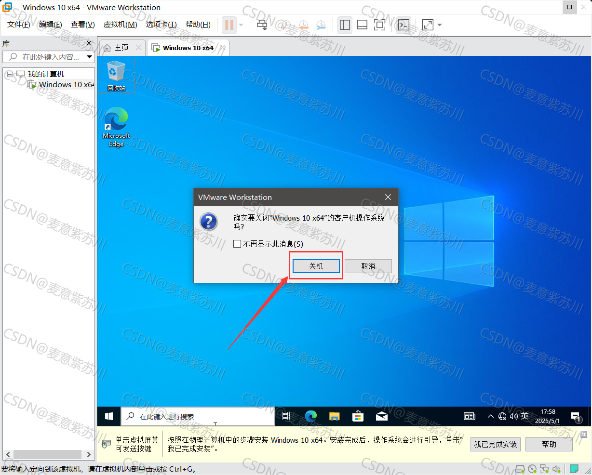Click the hard disk status bar icon
Screen dimensions: 592x475
pos(520,469)
